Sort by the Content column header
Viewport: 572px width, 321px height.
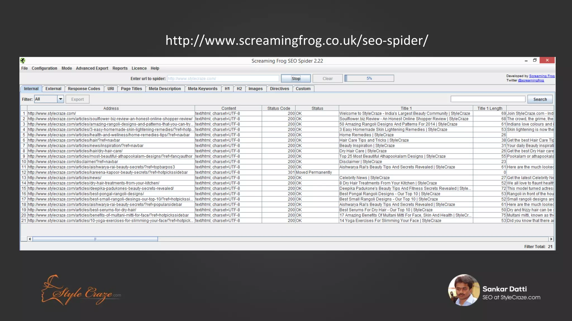pyautogui.click(x=228, y=108)
